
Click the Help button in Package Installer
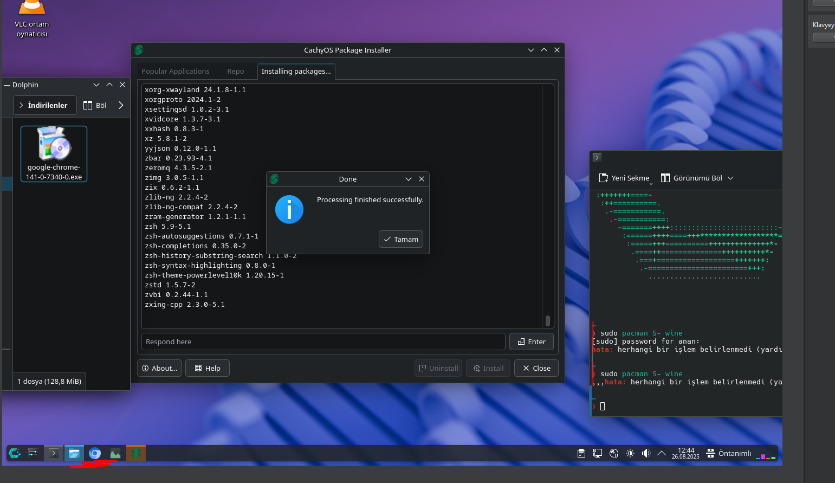pos(208,368)
